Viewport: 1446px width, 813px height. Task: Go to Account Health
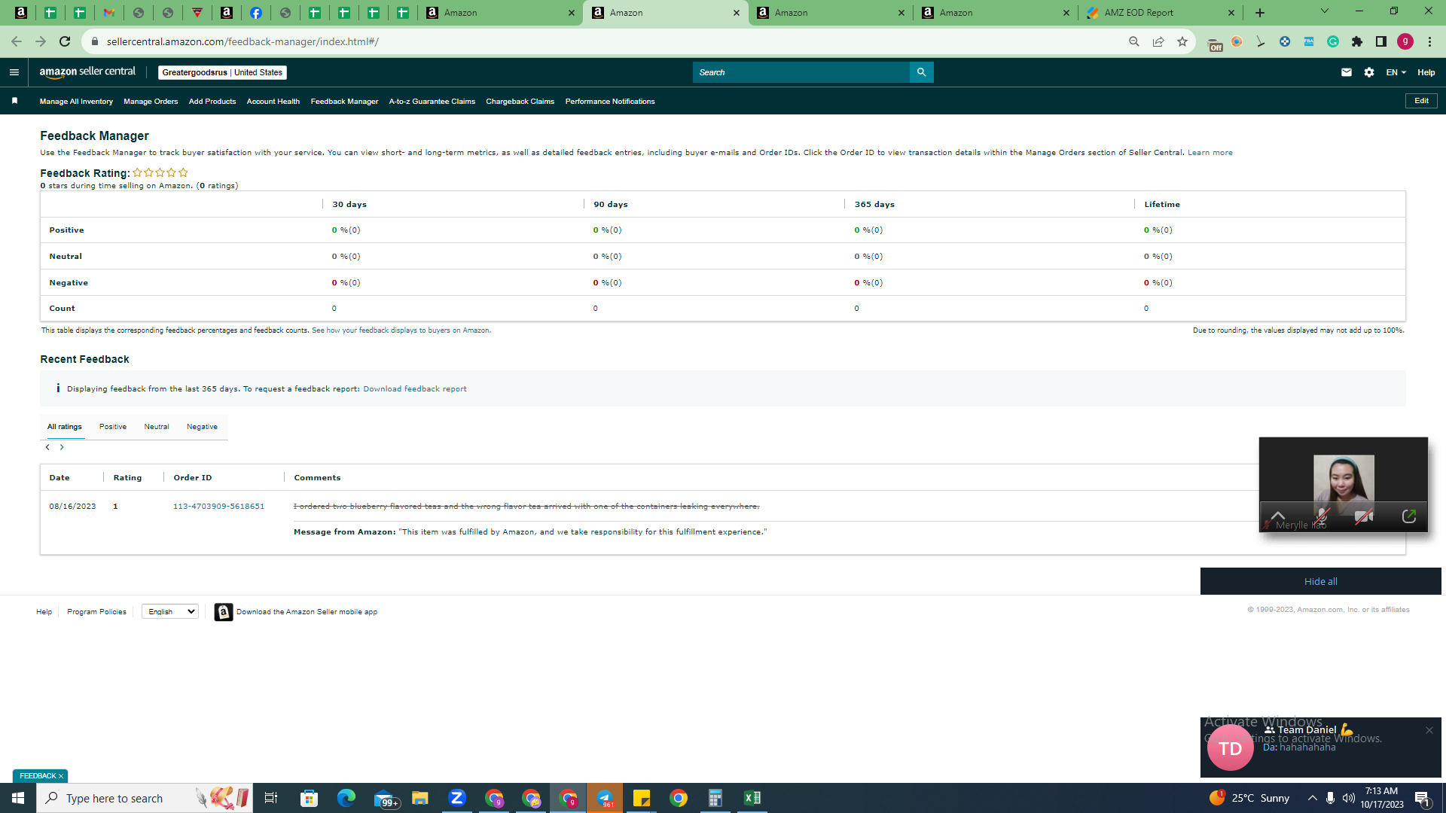coord(273,102)
